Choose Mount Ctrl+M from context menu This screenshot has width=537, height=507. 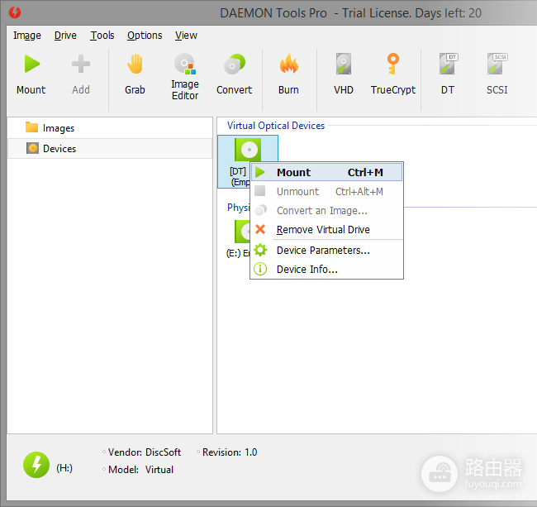tap(326, 172)
